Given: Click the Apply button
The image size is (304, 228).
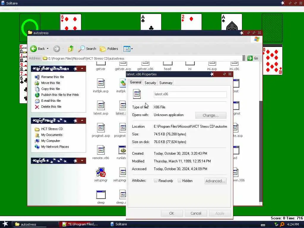Looking at the screenshot, I should coord(220,213).
